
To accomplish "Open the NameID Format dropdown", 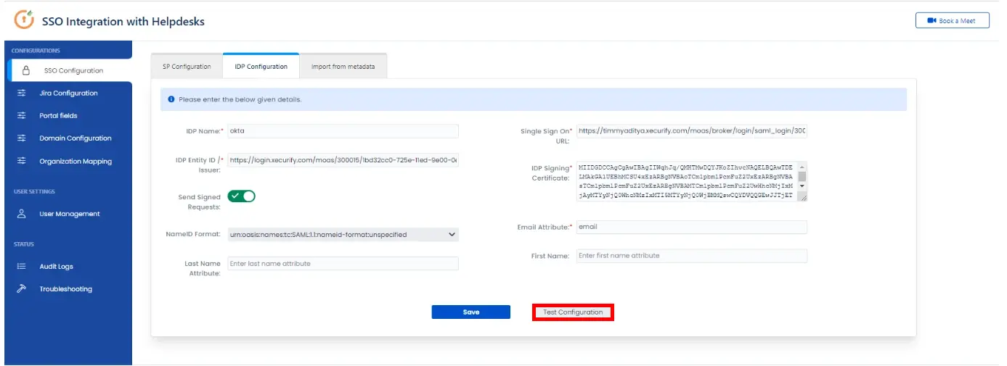I will [x=343, y=235].
